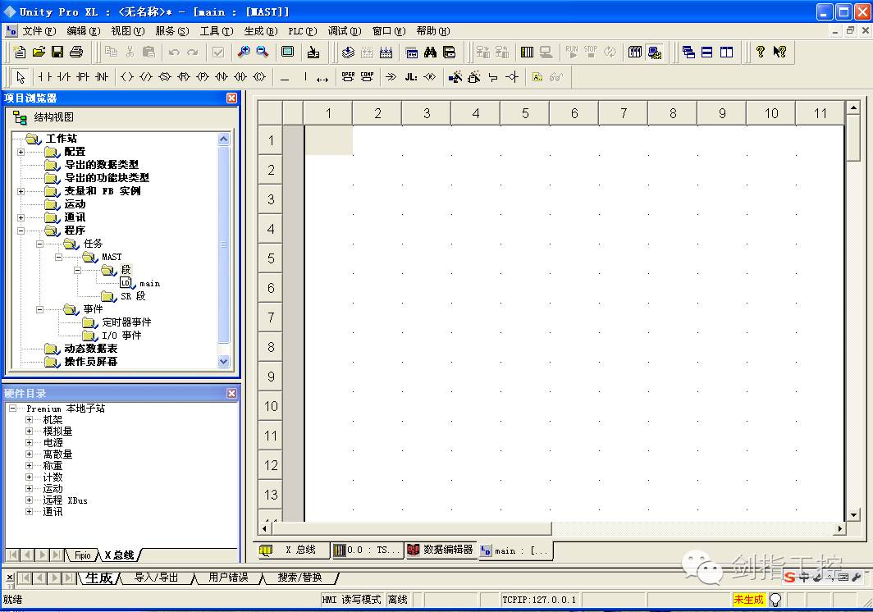Select the Halt coil (H) tool
873x612 pixels.
coord(240,77)
